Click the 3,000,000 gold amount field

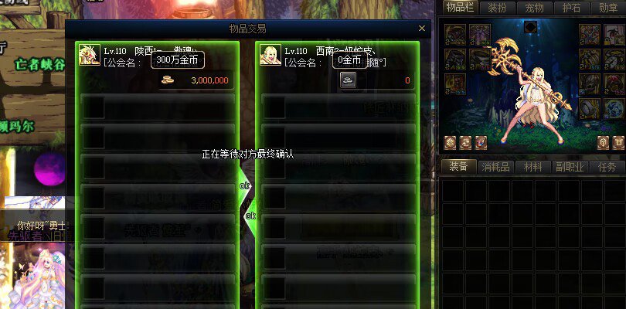pos(196,80)
